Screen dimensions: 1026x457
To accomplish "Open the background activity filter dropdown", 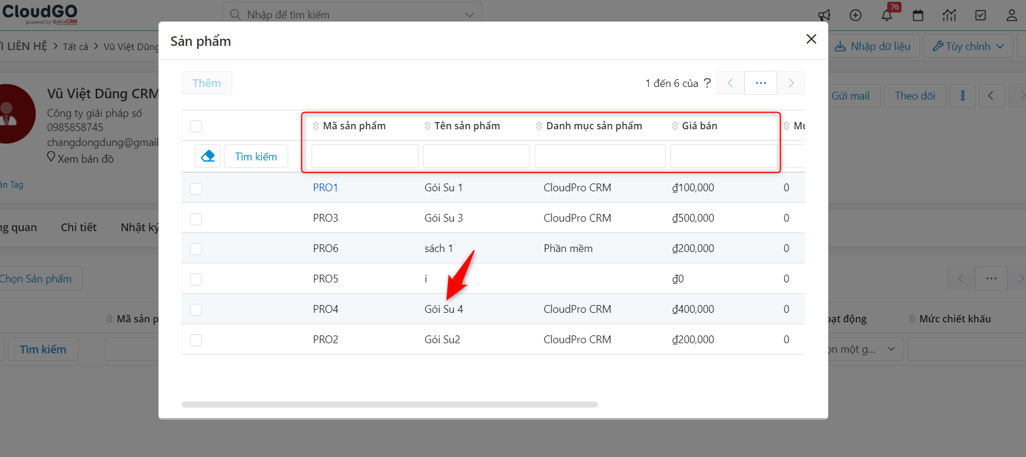I will pos(865,349).
